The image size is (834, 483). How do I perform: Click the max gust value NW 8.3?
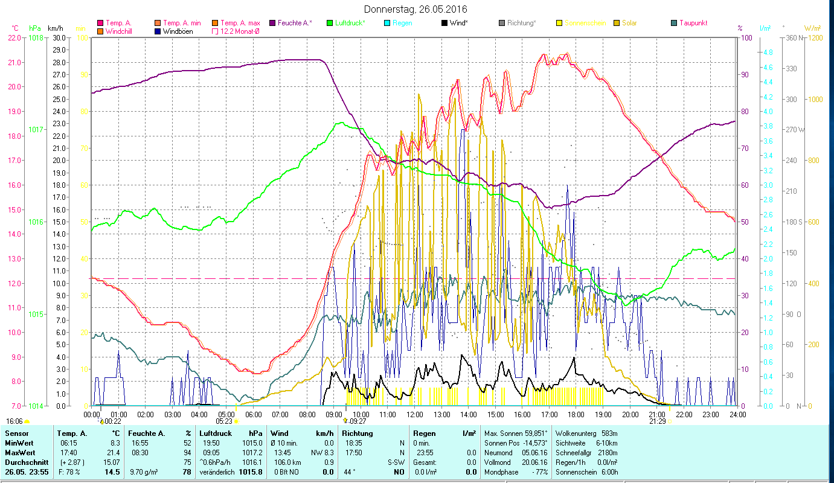tap(322, 452)
